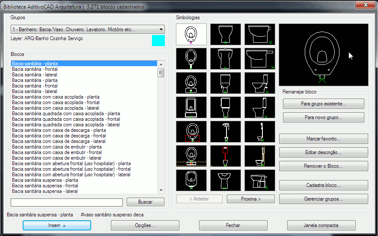Screen dimensions: 378x236
Task: Select the toilet plan-view symbol on white background
Action: click(x=191, y=35)
